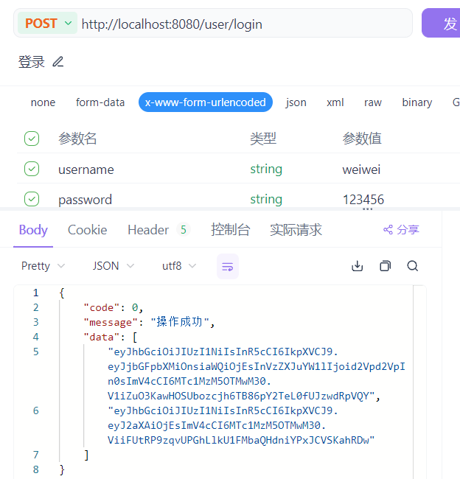
Task: Click the Header count badge 5
Action: (x=184, y=229)
